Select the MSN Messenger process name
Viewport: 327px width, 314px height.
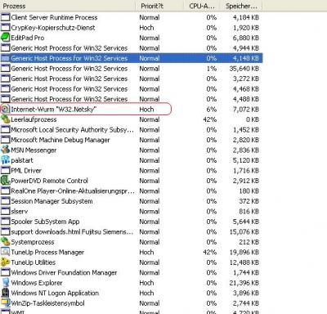pyautogui.click(x=34, y=150)
